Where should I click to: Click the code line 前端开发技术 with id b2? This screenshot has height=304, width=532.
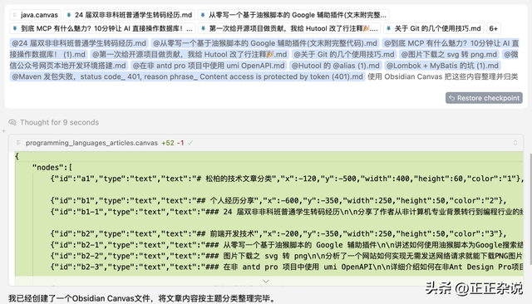point(278,234)
